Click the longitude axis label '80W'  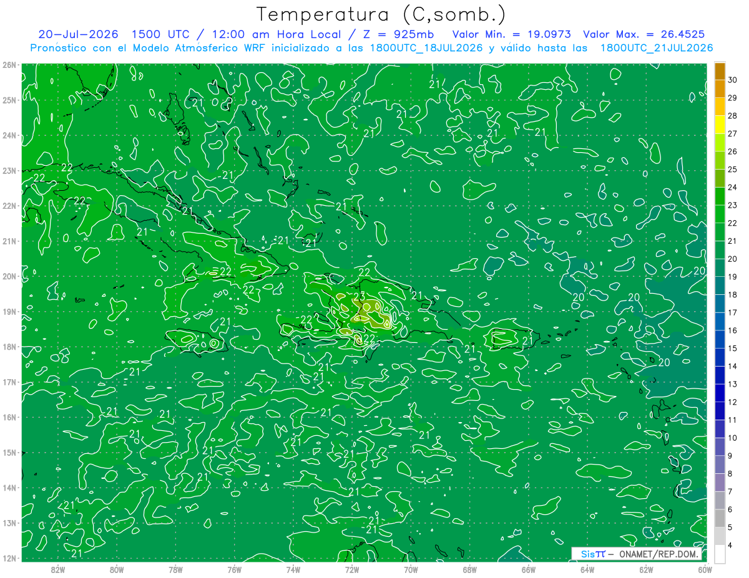(117, 569)
